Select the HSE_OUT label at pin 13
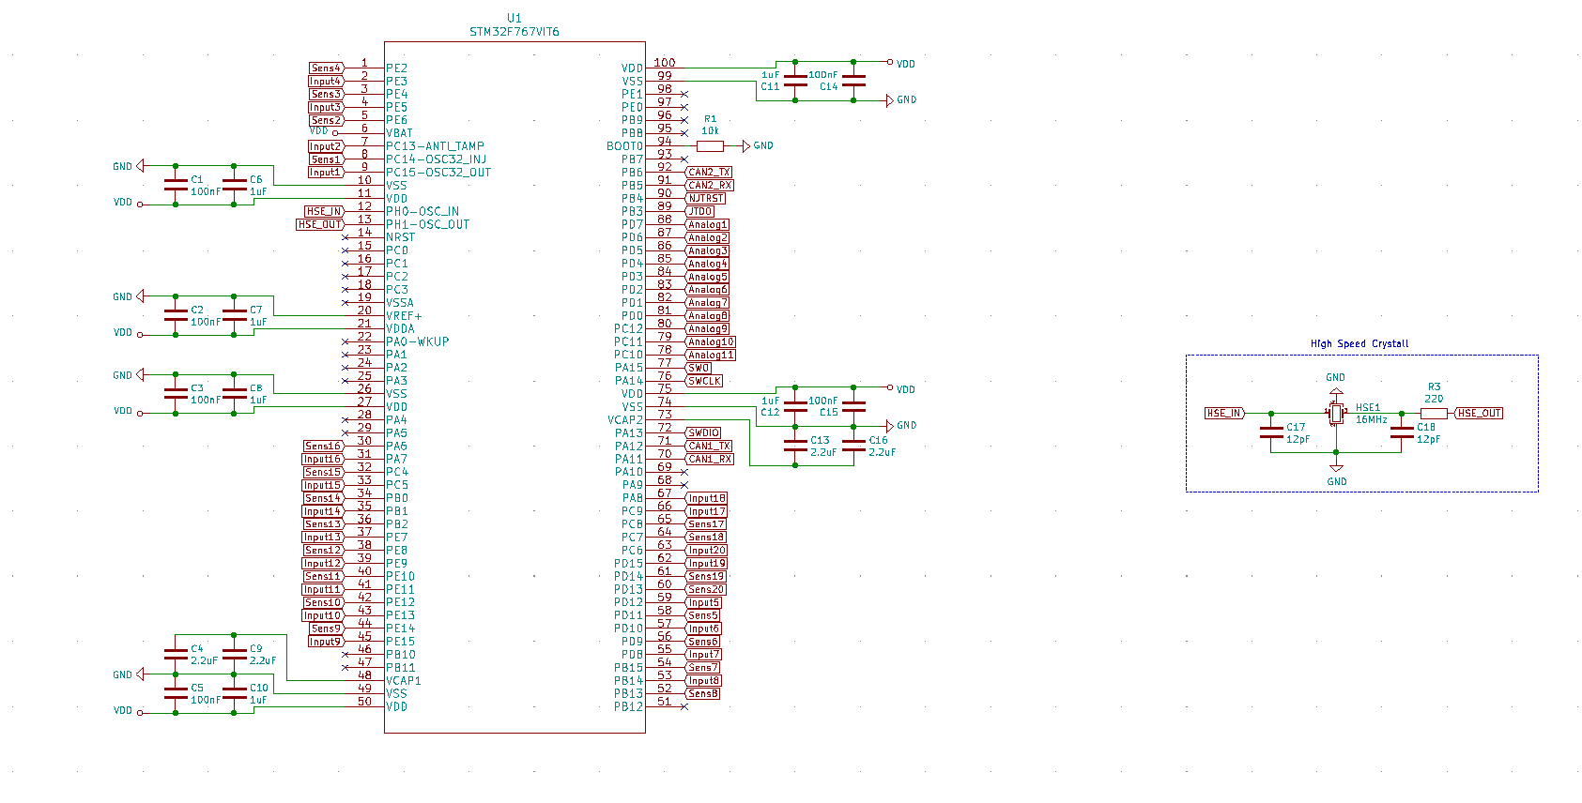This screenshot has width=1582, height=803. point(320,225)
